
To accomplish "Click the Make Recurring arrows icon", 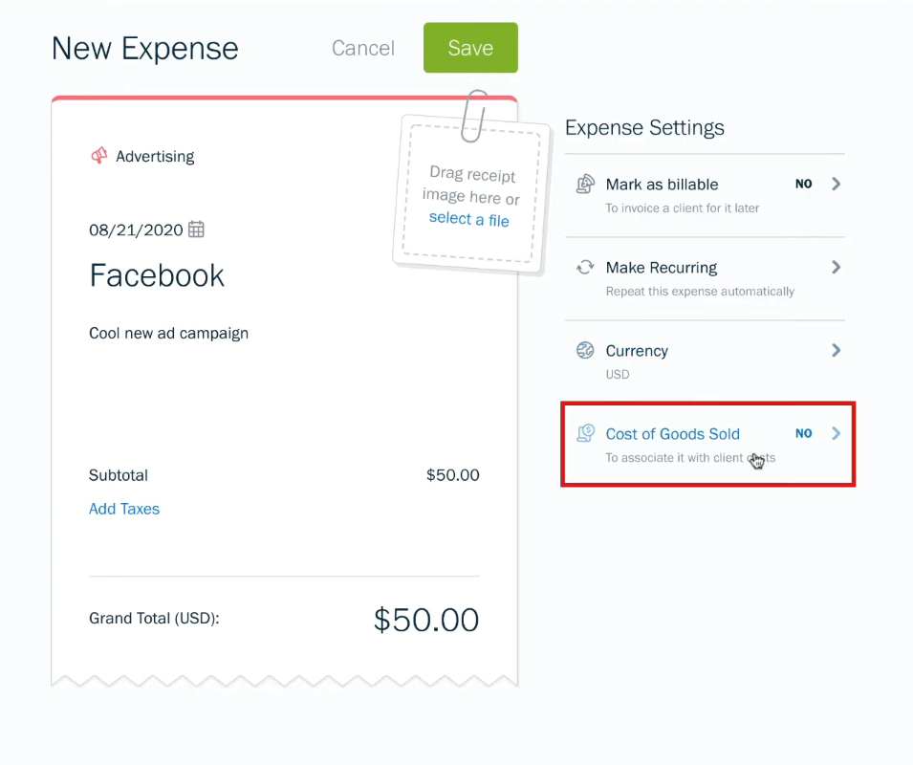I will click(x=585, y=267).
